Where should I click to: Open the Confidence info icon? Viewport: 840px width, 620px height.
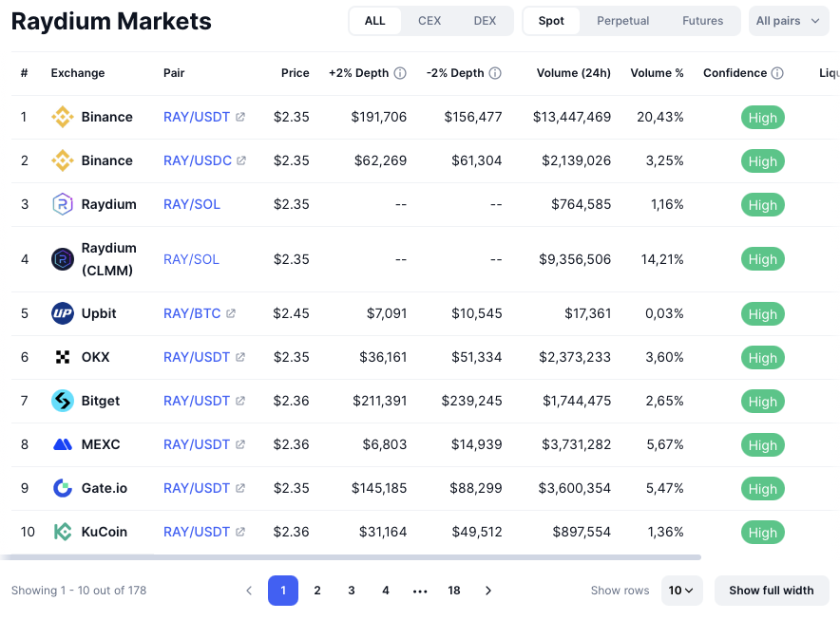click(777, 73)
